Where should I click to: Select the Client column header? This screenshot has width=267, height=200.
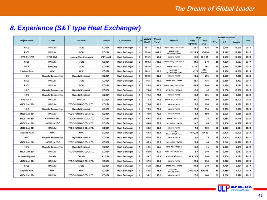[x=52, y=40]
